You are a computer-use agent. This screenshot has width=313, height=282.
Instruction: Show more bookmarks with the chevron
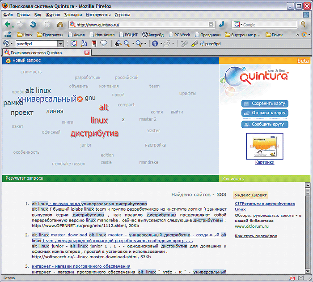pyautogui.click(x=298, y=35)
